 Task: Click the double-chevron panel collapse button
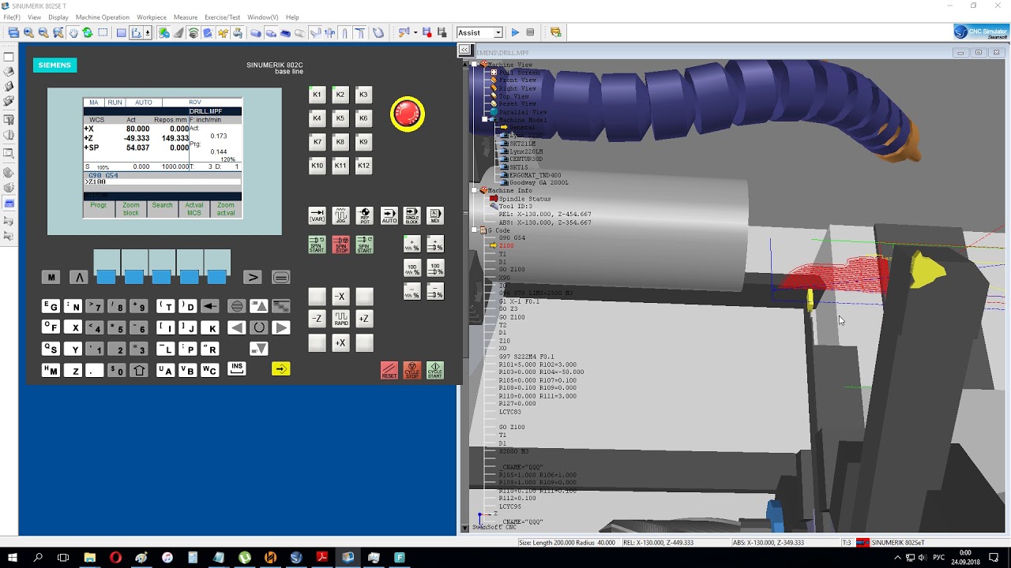(464, 50)
